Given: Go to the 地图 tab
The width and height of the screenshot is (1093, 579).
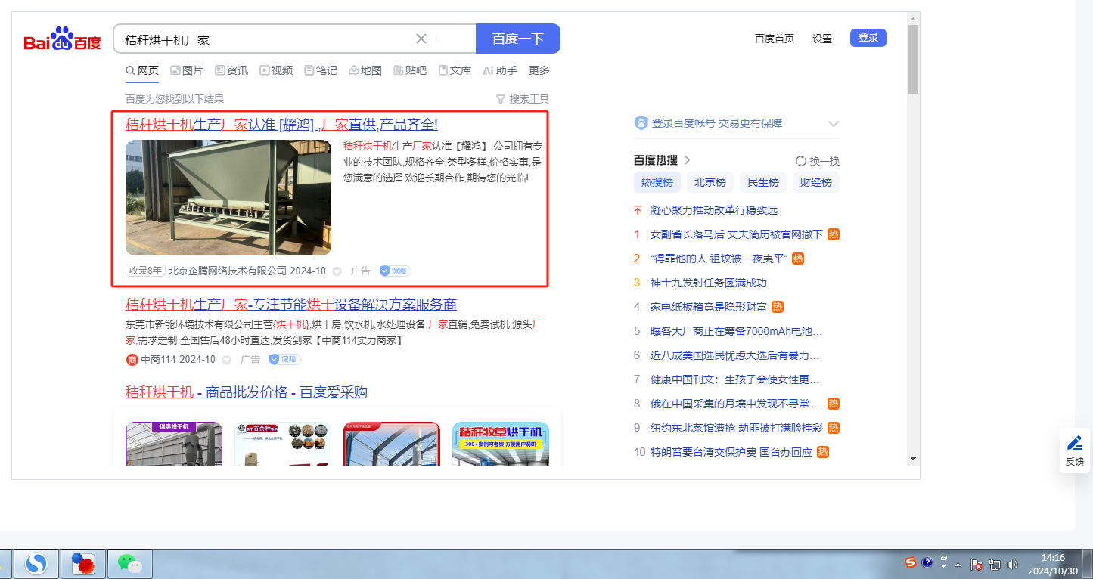Looking at the screenshot, I should (365, 70).
